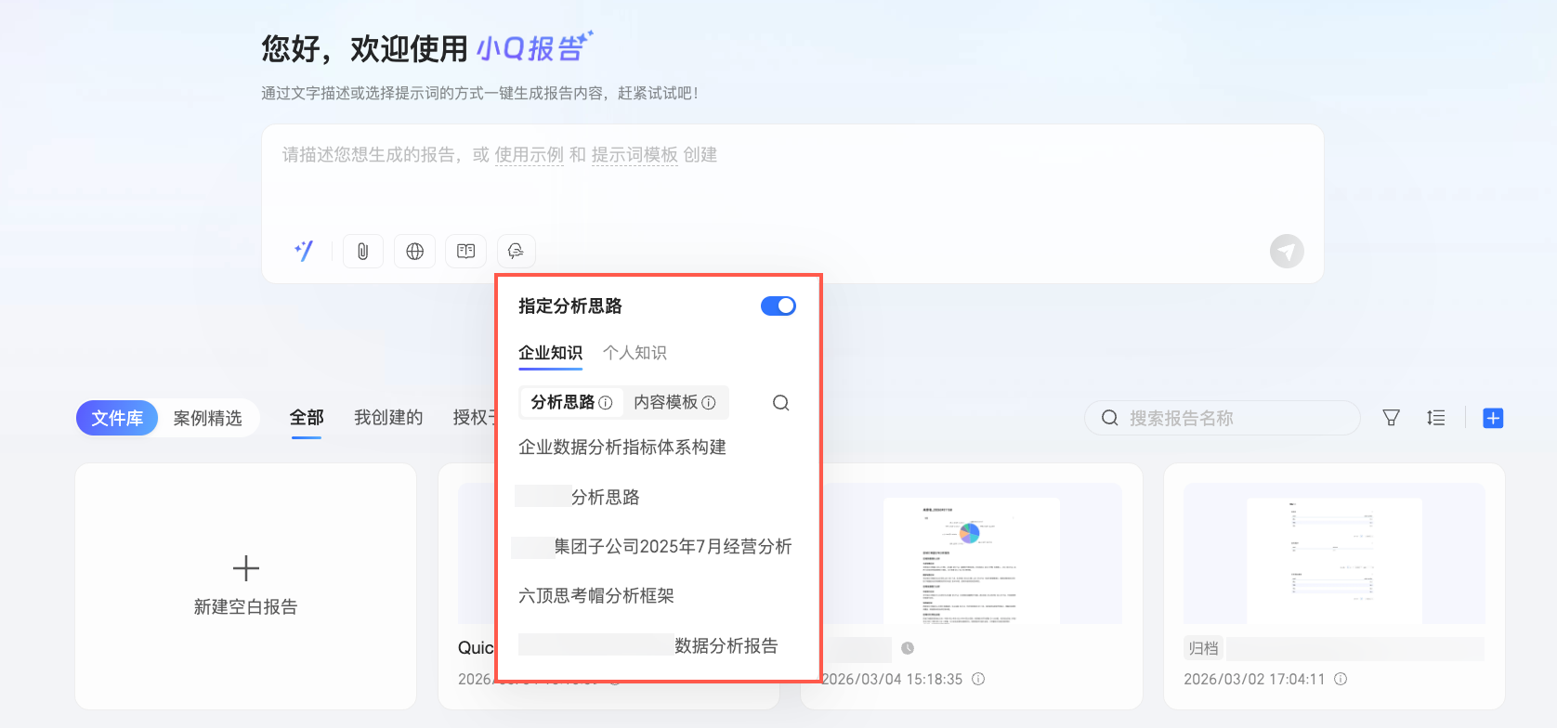Show the 我创建的 reports tab
Image resolution: width=1557 pixels, height=728 pixels.
click(x=388, y=418)
